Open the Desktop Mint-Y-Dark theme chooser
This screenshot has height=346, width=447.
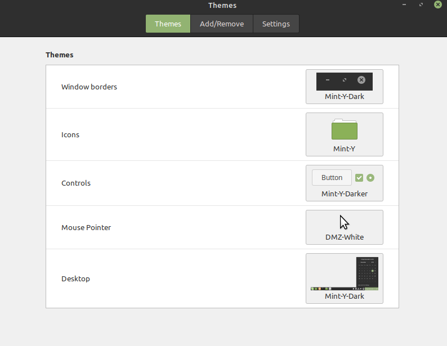pos(345,278)
